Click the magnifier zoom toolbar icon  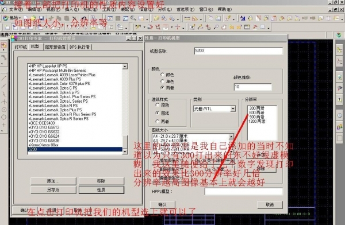133,18
